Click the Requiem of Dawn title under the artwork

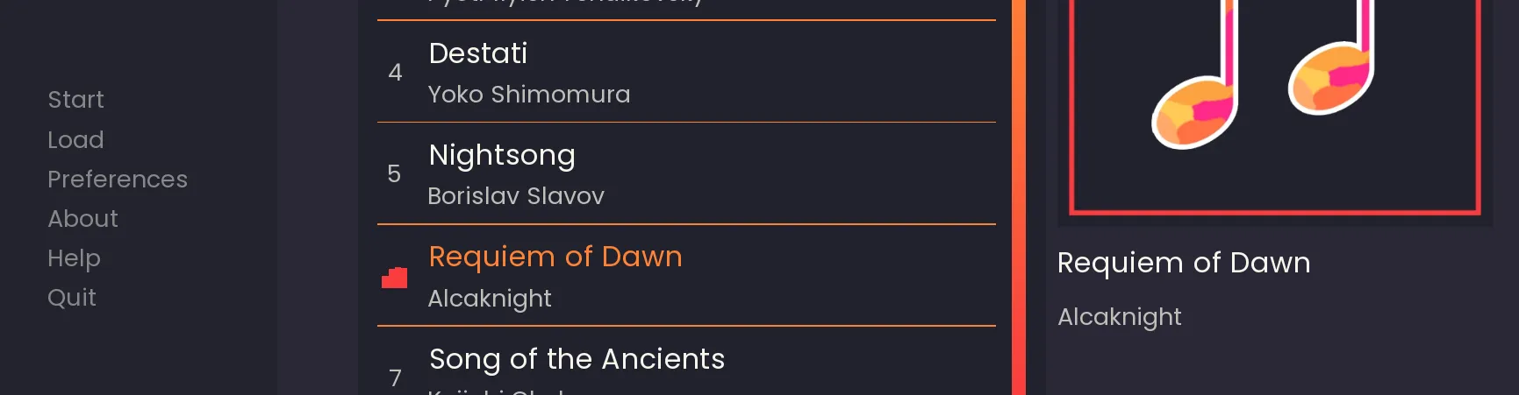1184,263
